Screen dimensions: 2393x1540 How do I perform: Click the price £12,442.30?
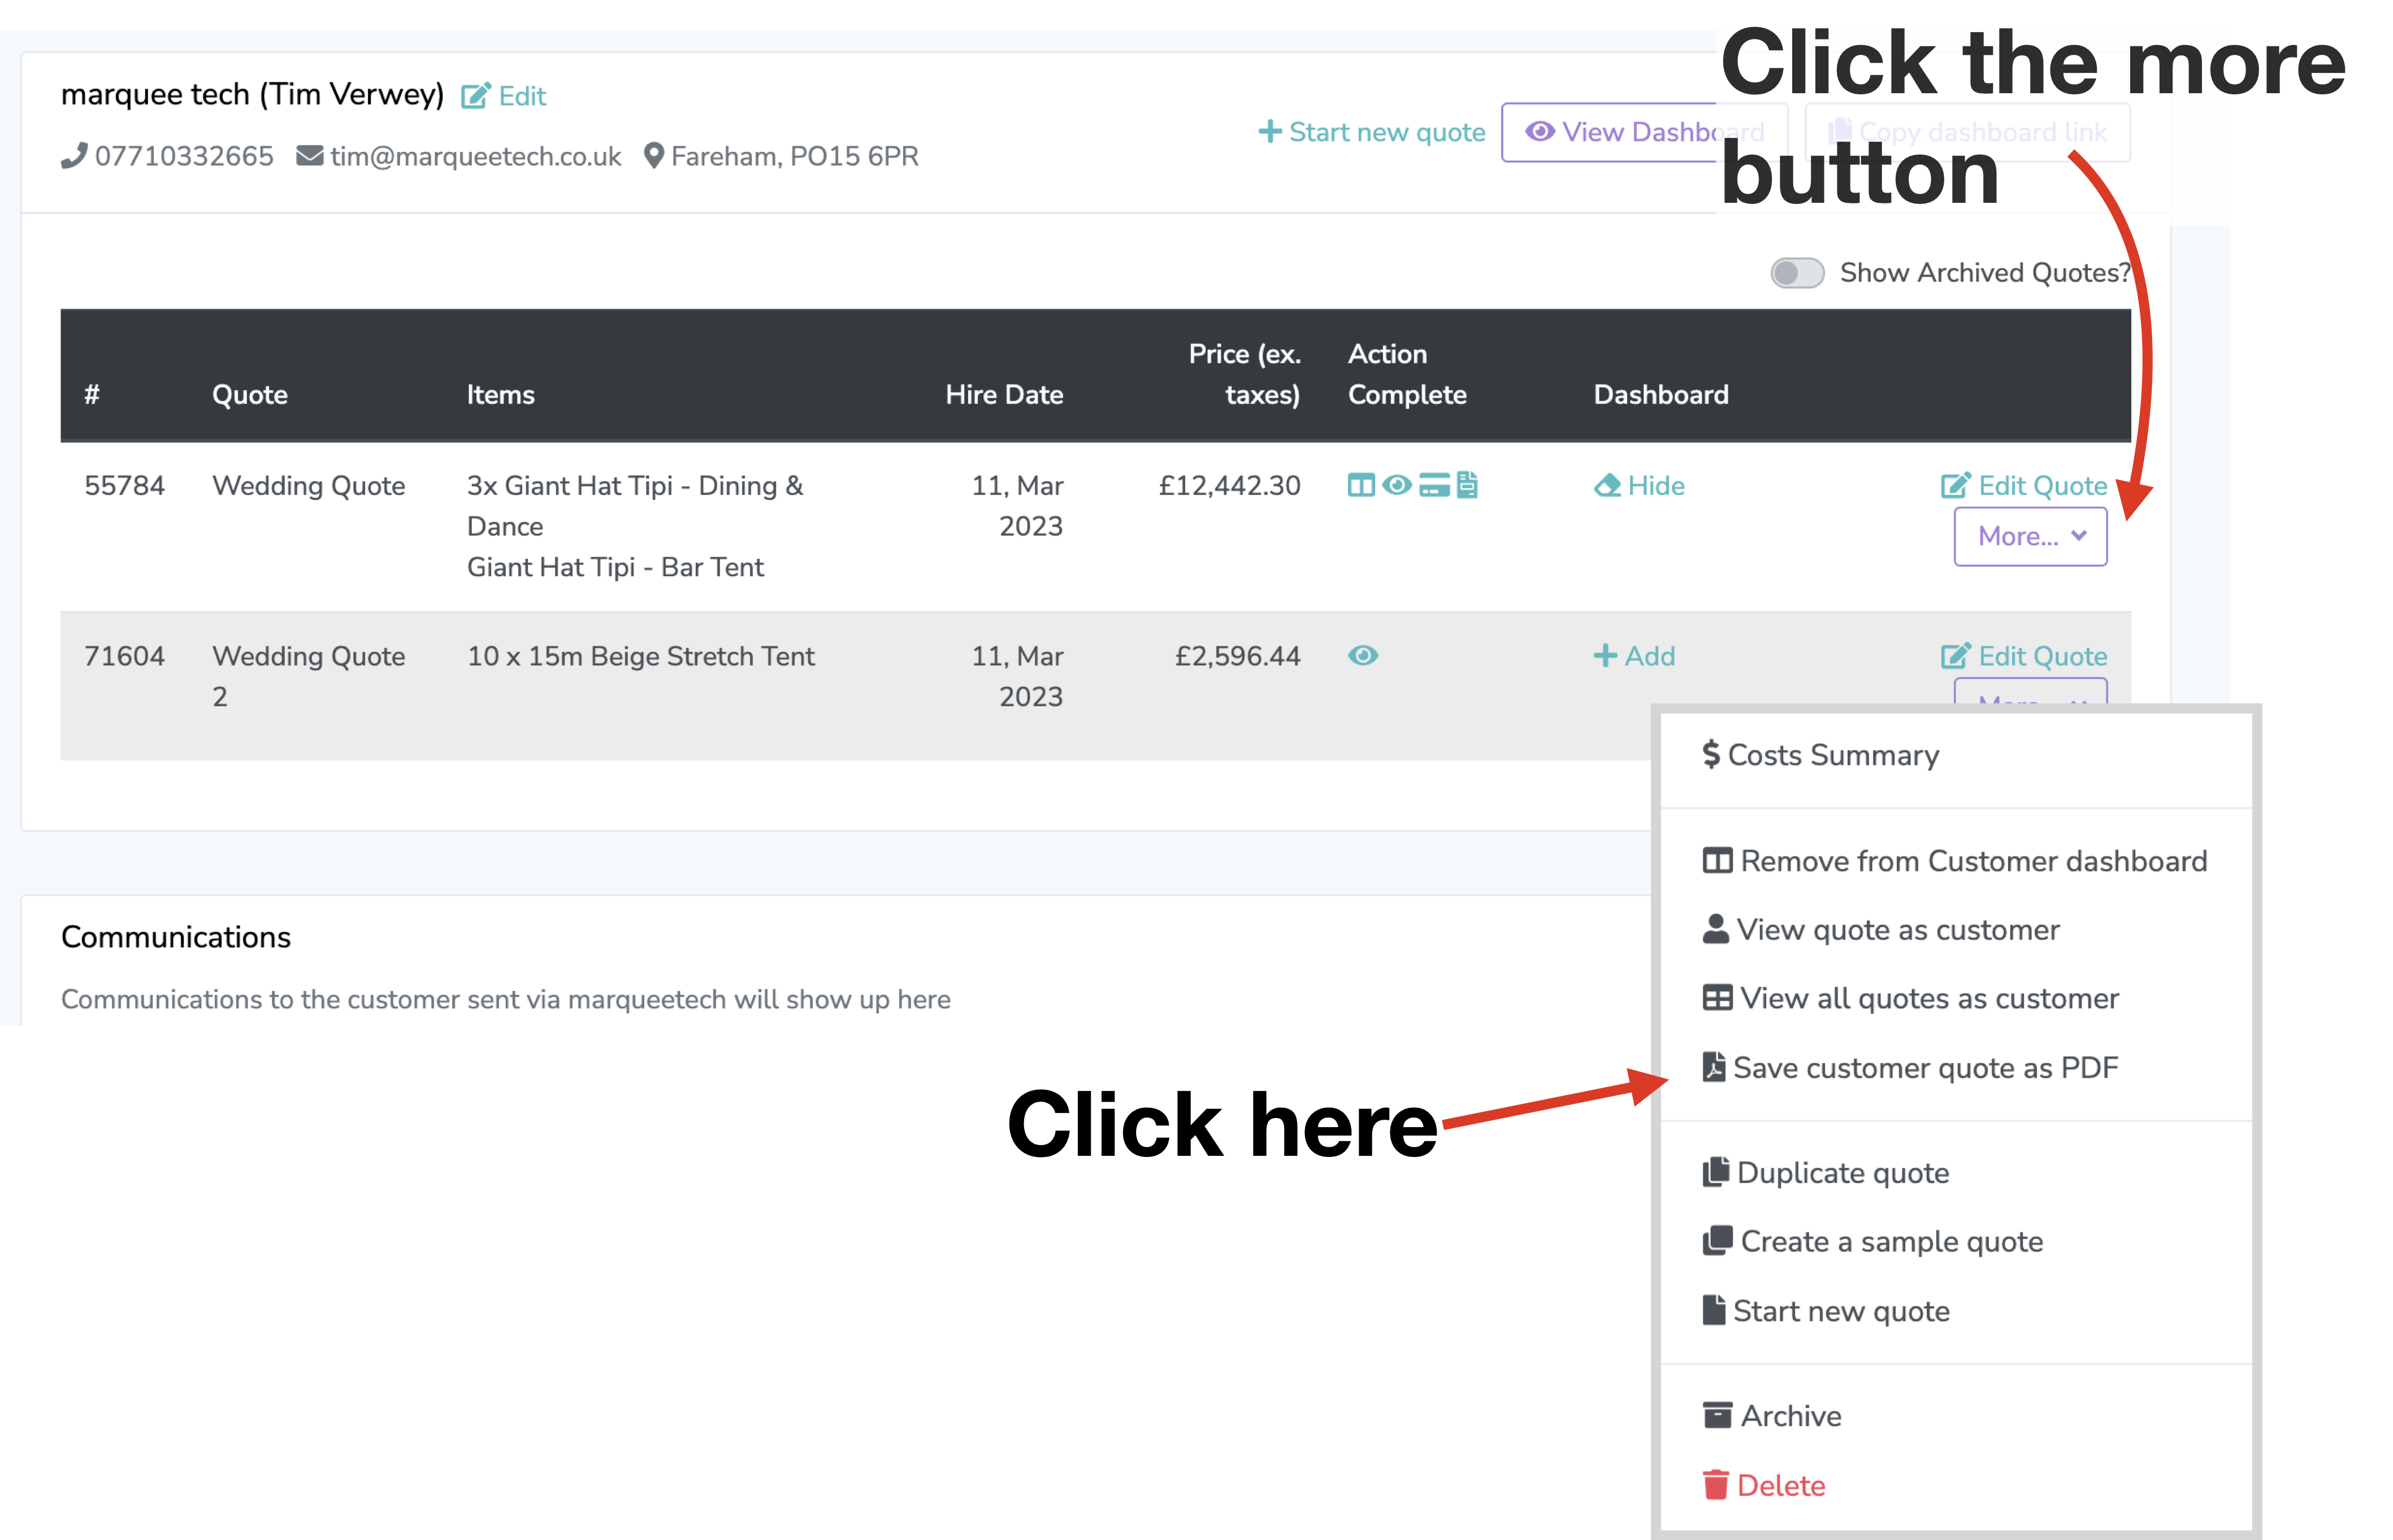point(1229,485)
